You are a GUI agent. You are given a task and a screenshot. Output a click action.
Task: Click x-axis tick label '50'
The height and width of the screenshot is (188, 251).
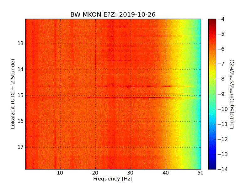tap(200, 173)
